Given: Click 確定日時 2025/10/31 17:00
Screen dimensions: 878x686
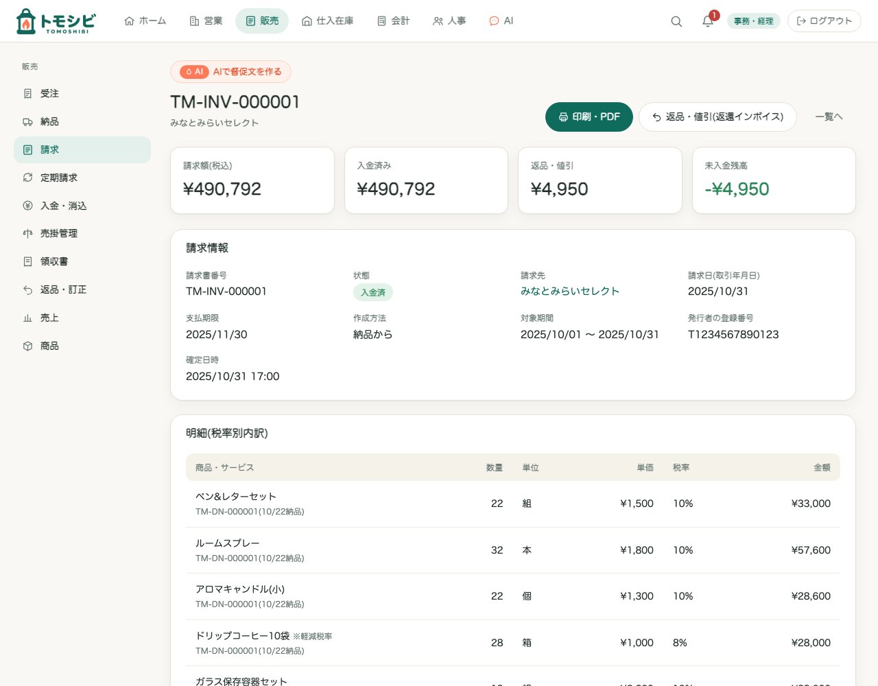Looking at the screenshot, I should 233,377.
